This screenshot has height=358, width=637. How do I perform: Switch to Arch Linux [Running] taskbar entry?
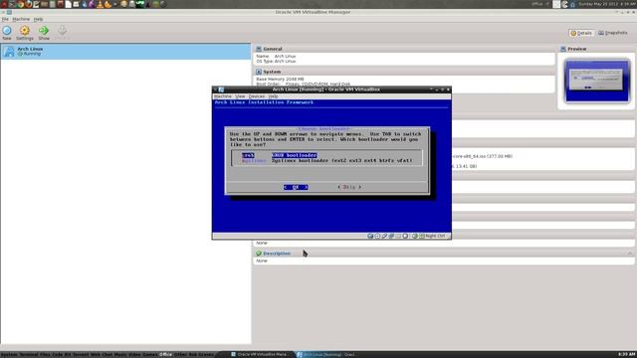point(327,355)
